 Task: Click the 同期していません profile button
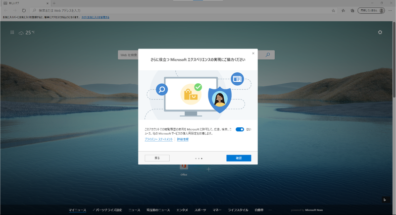371,10
